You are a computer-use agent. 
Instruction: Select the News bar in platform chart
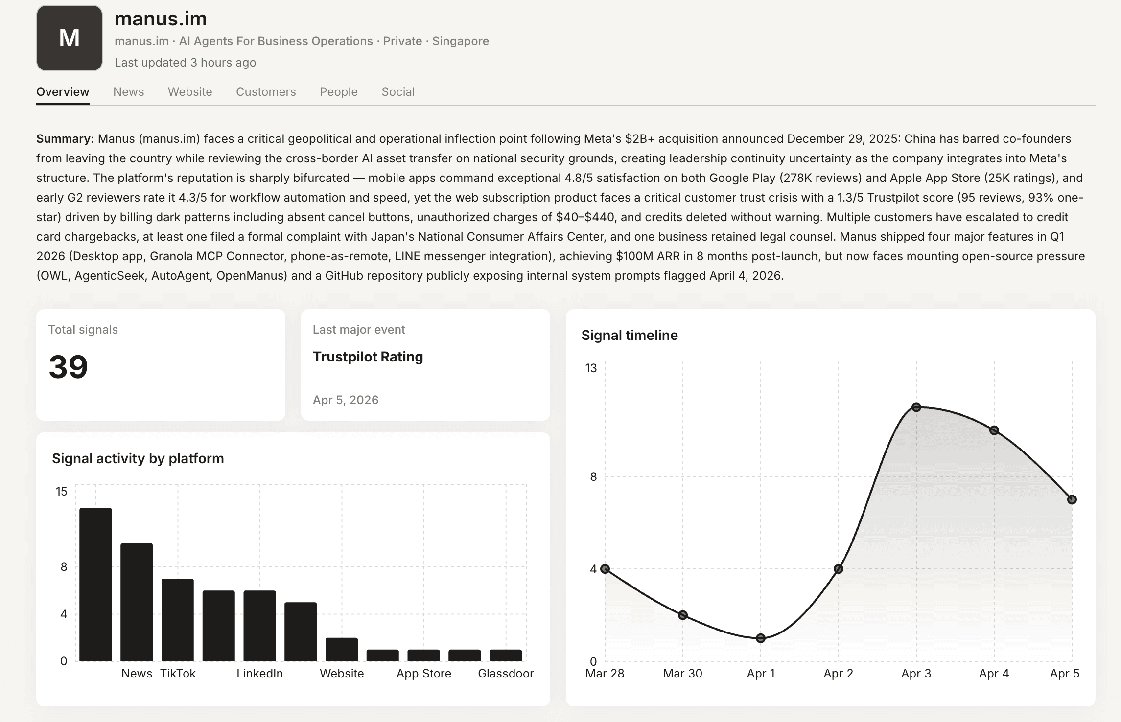coord(137,602)
